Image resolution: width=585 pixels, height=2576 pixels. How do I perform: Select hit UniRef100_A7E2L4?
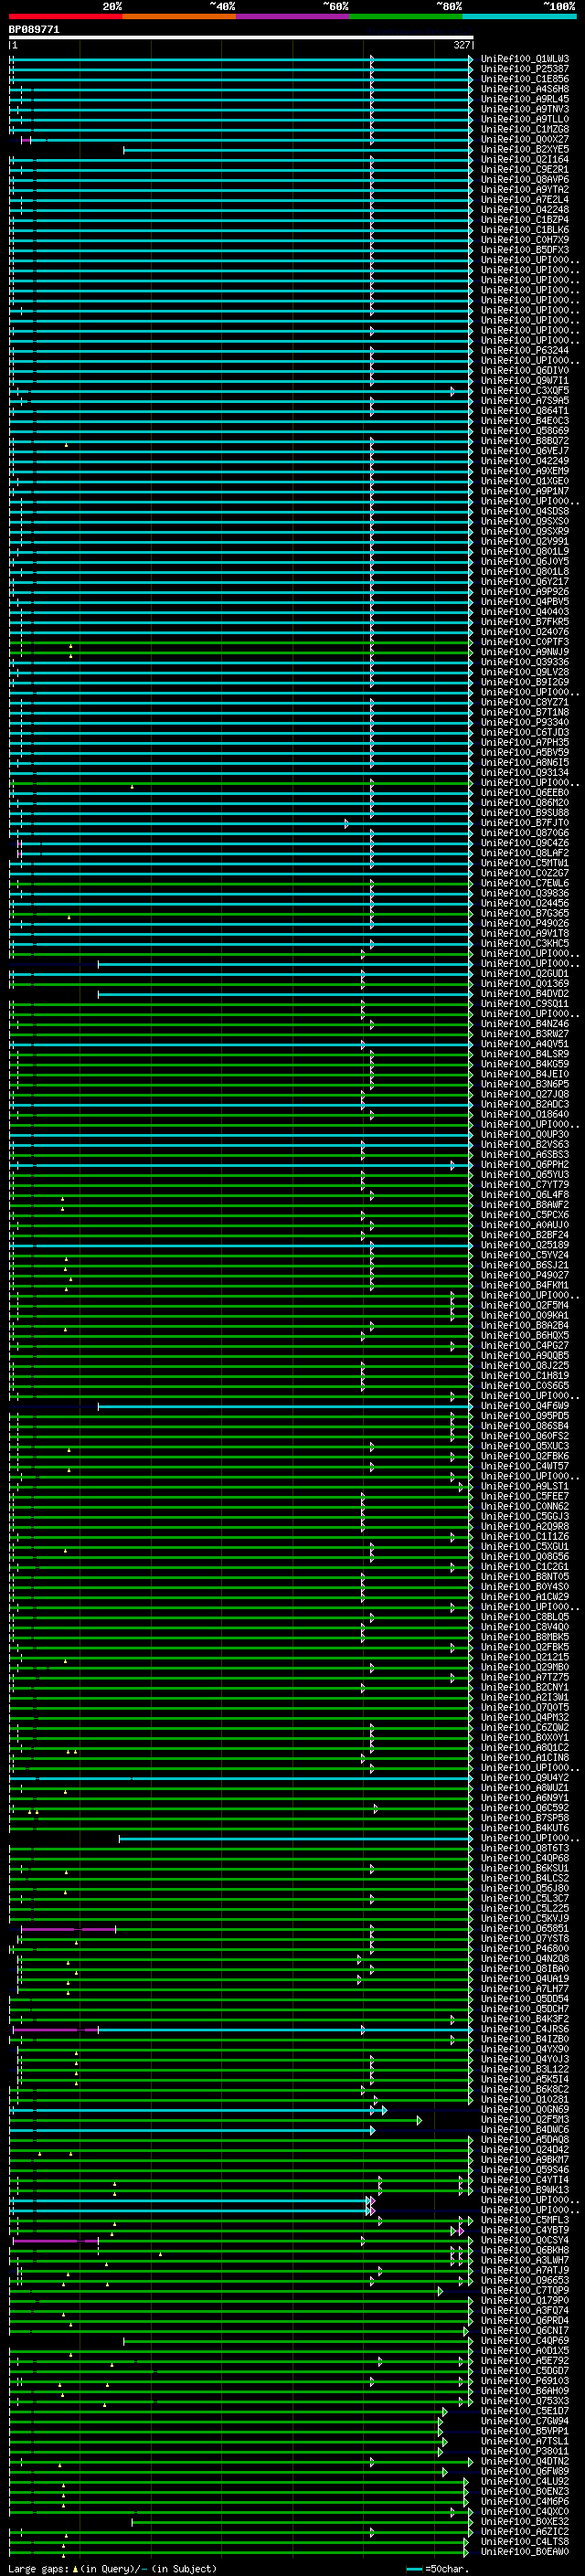tap(524, 200)
